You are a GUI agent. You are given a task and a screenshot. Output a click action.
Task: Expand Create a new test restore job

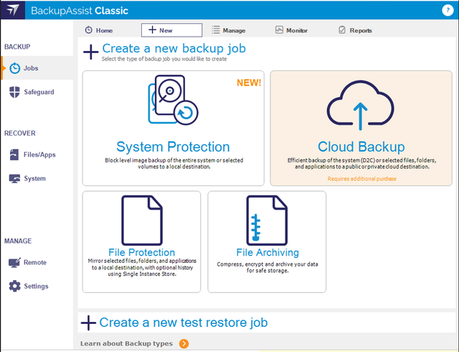[183, 323]
